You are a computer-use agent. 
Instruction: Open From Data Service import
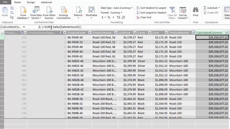tap(36, 13)
